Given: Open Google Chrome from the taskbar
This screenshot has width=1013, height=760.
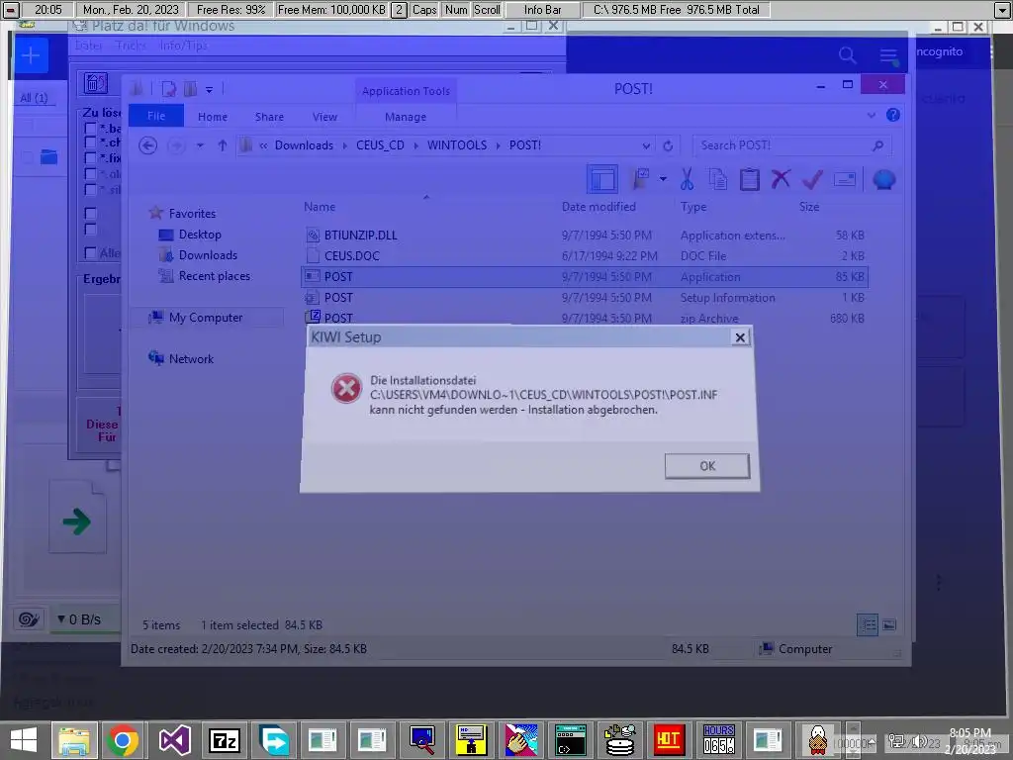Looking at the screenshot, I should [123, 740].
